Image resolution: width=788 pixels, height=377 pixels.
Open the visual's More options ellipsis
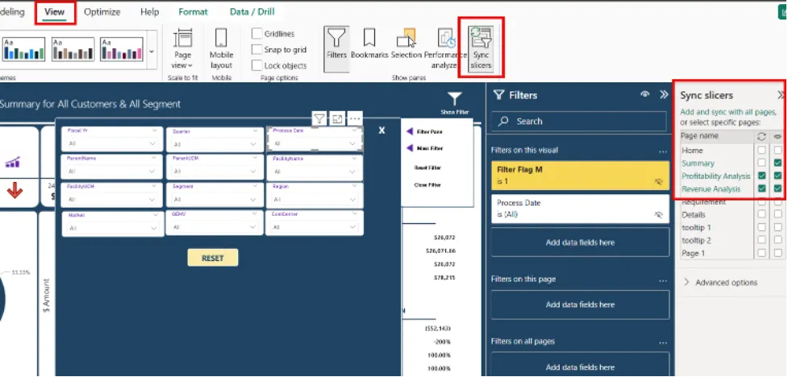pos(355,119)
